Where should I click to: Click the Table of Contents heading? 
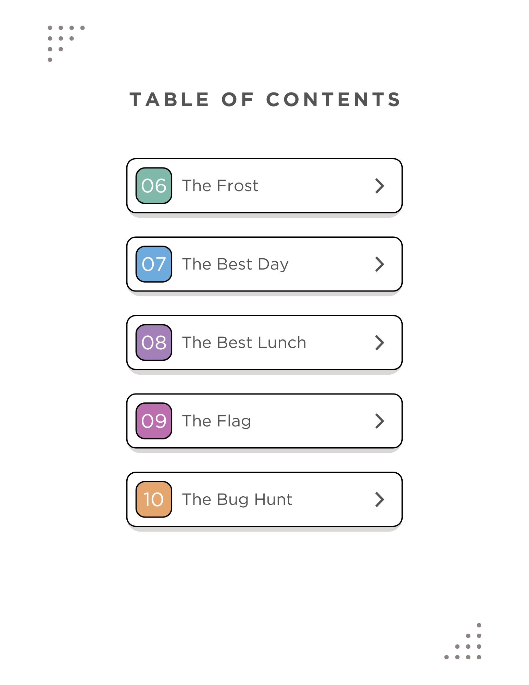[x=265, y=100]
